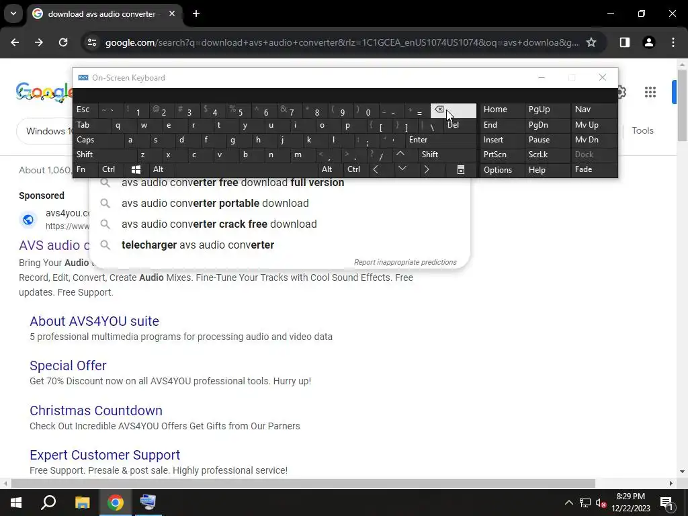
Task: Toggle right Shift key on keyboard
Action: (447, 155)
